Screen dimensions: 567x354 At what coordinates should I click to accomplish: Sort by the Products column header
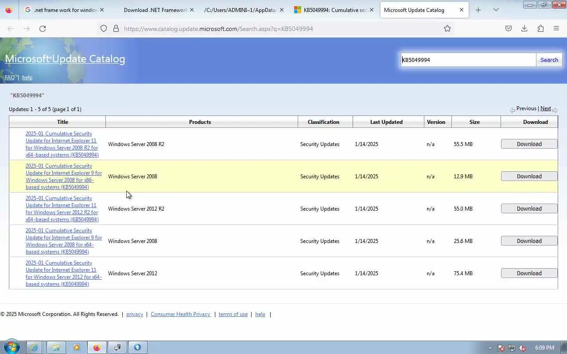200,122
